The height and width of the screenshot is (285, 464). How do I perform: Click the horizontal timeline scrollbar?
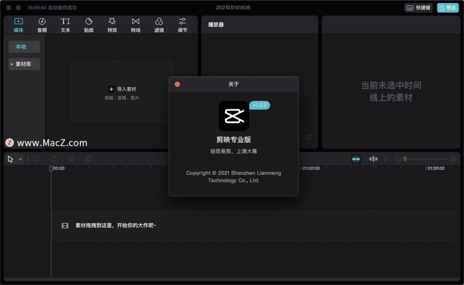coord(232,279)
